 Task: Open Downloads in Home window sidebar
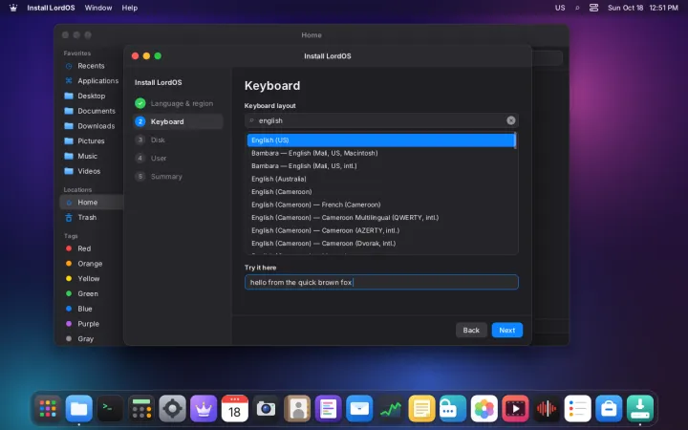click(x=91, y=126)
